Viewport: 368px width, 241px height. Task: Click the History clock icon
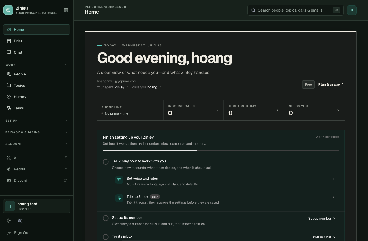[x=9, y=97]
